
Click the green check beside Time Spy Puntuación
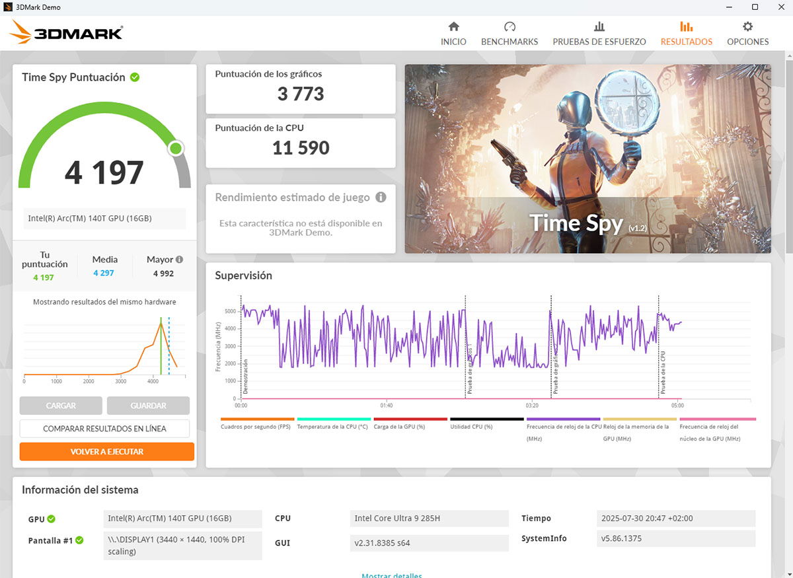click(x=135, y=77)
